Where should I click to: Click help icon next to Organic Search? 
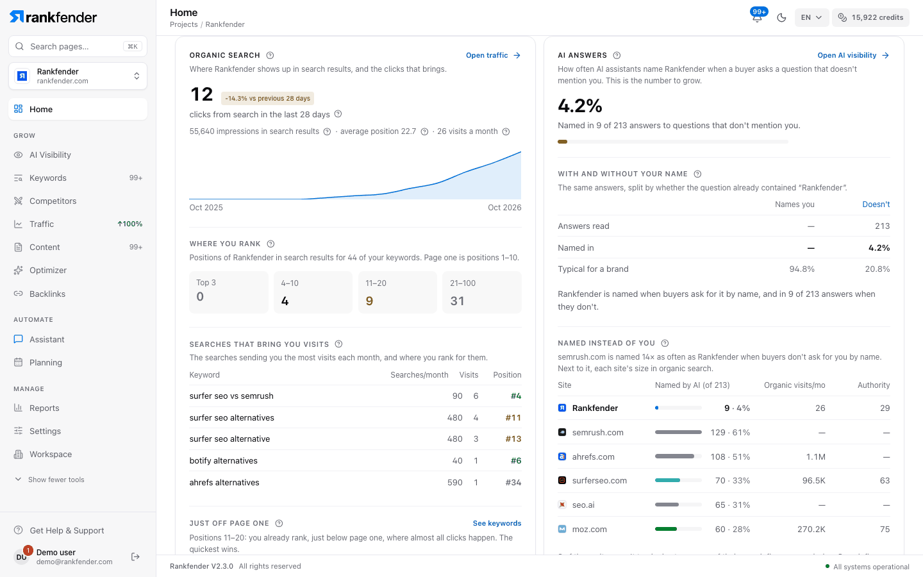click(x=270, y=55)
